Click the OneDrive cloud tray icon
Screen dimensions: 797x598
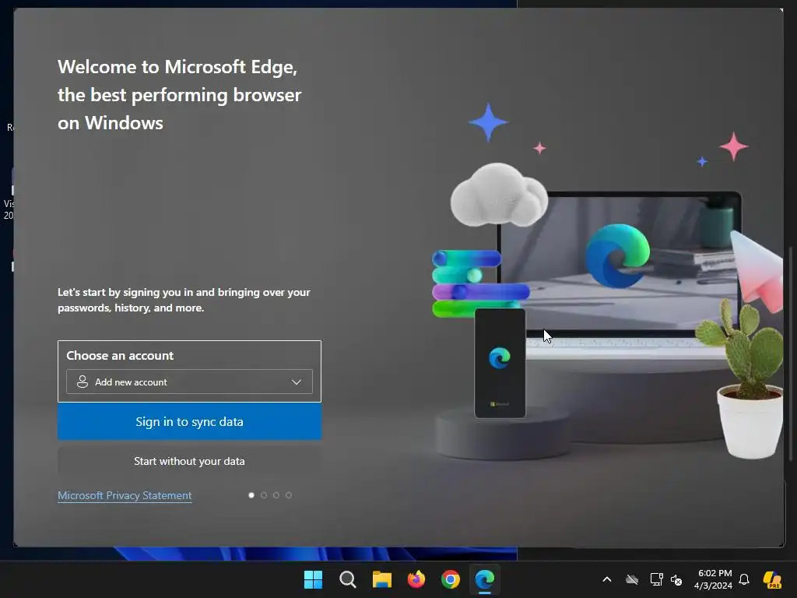point(632,579)
